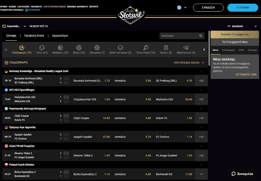261x181 pixels.
Task: Select the Κρίκετ (5) cricket icon
Action: pos(166,48)
